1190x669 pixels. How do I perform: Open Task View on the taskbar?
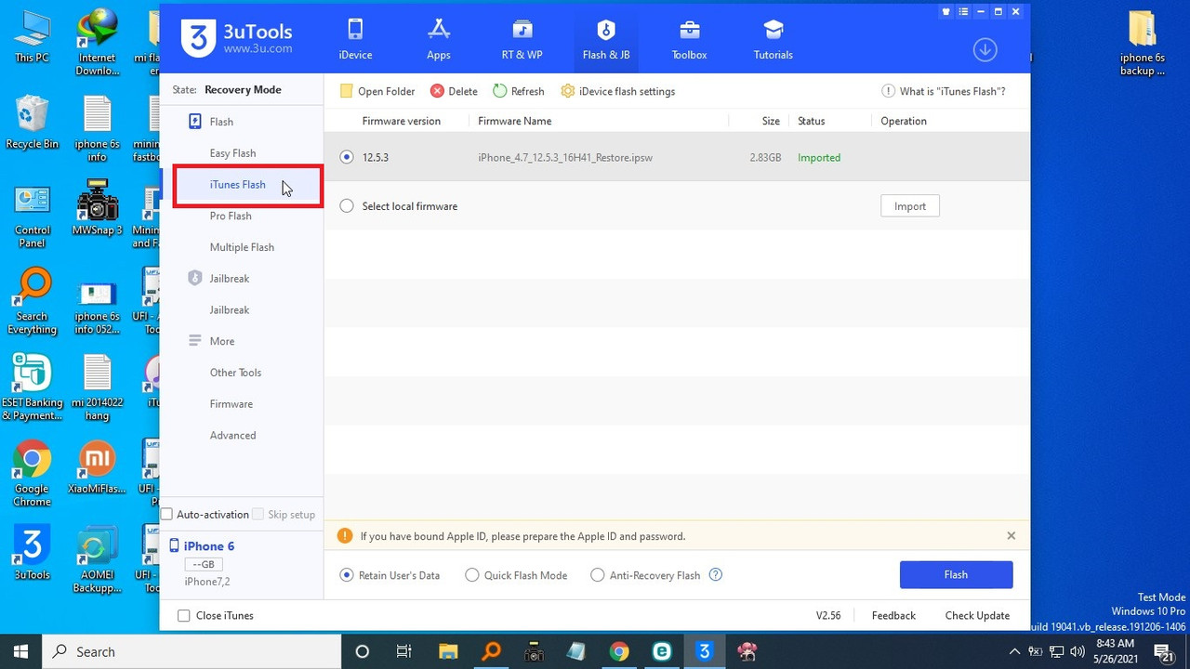[x=404, y=651]
